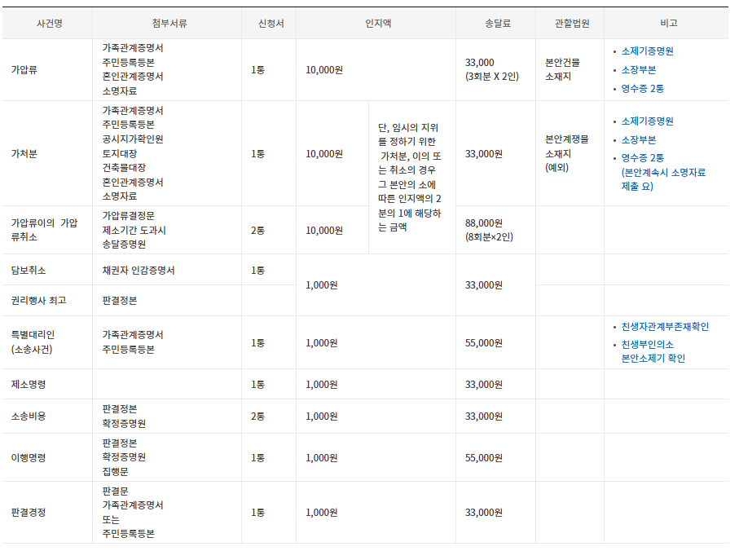Screen dimensions: 739x551
Task: Click the 송달료 column header
Action: pyautogui.click(x=496, y=23)
